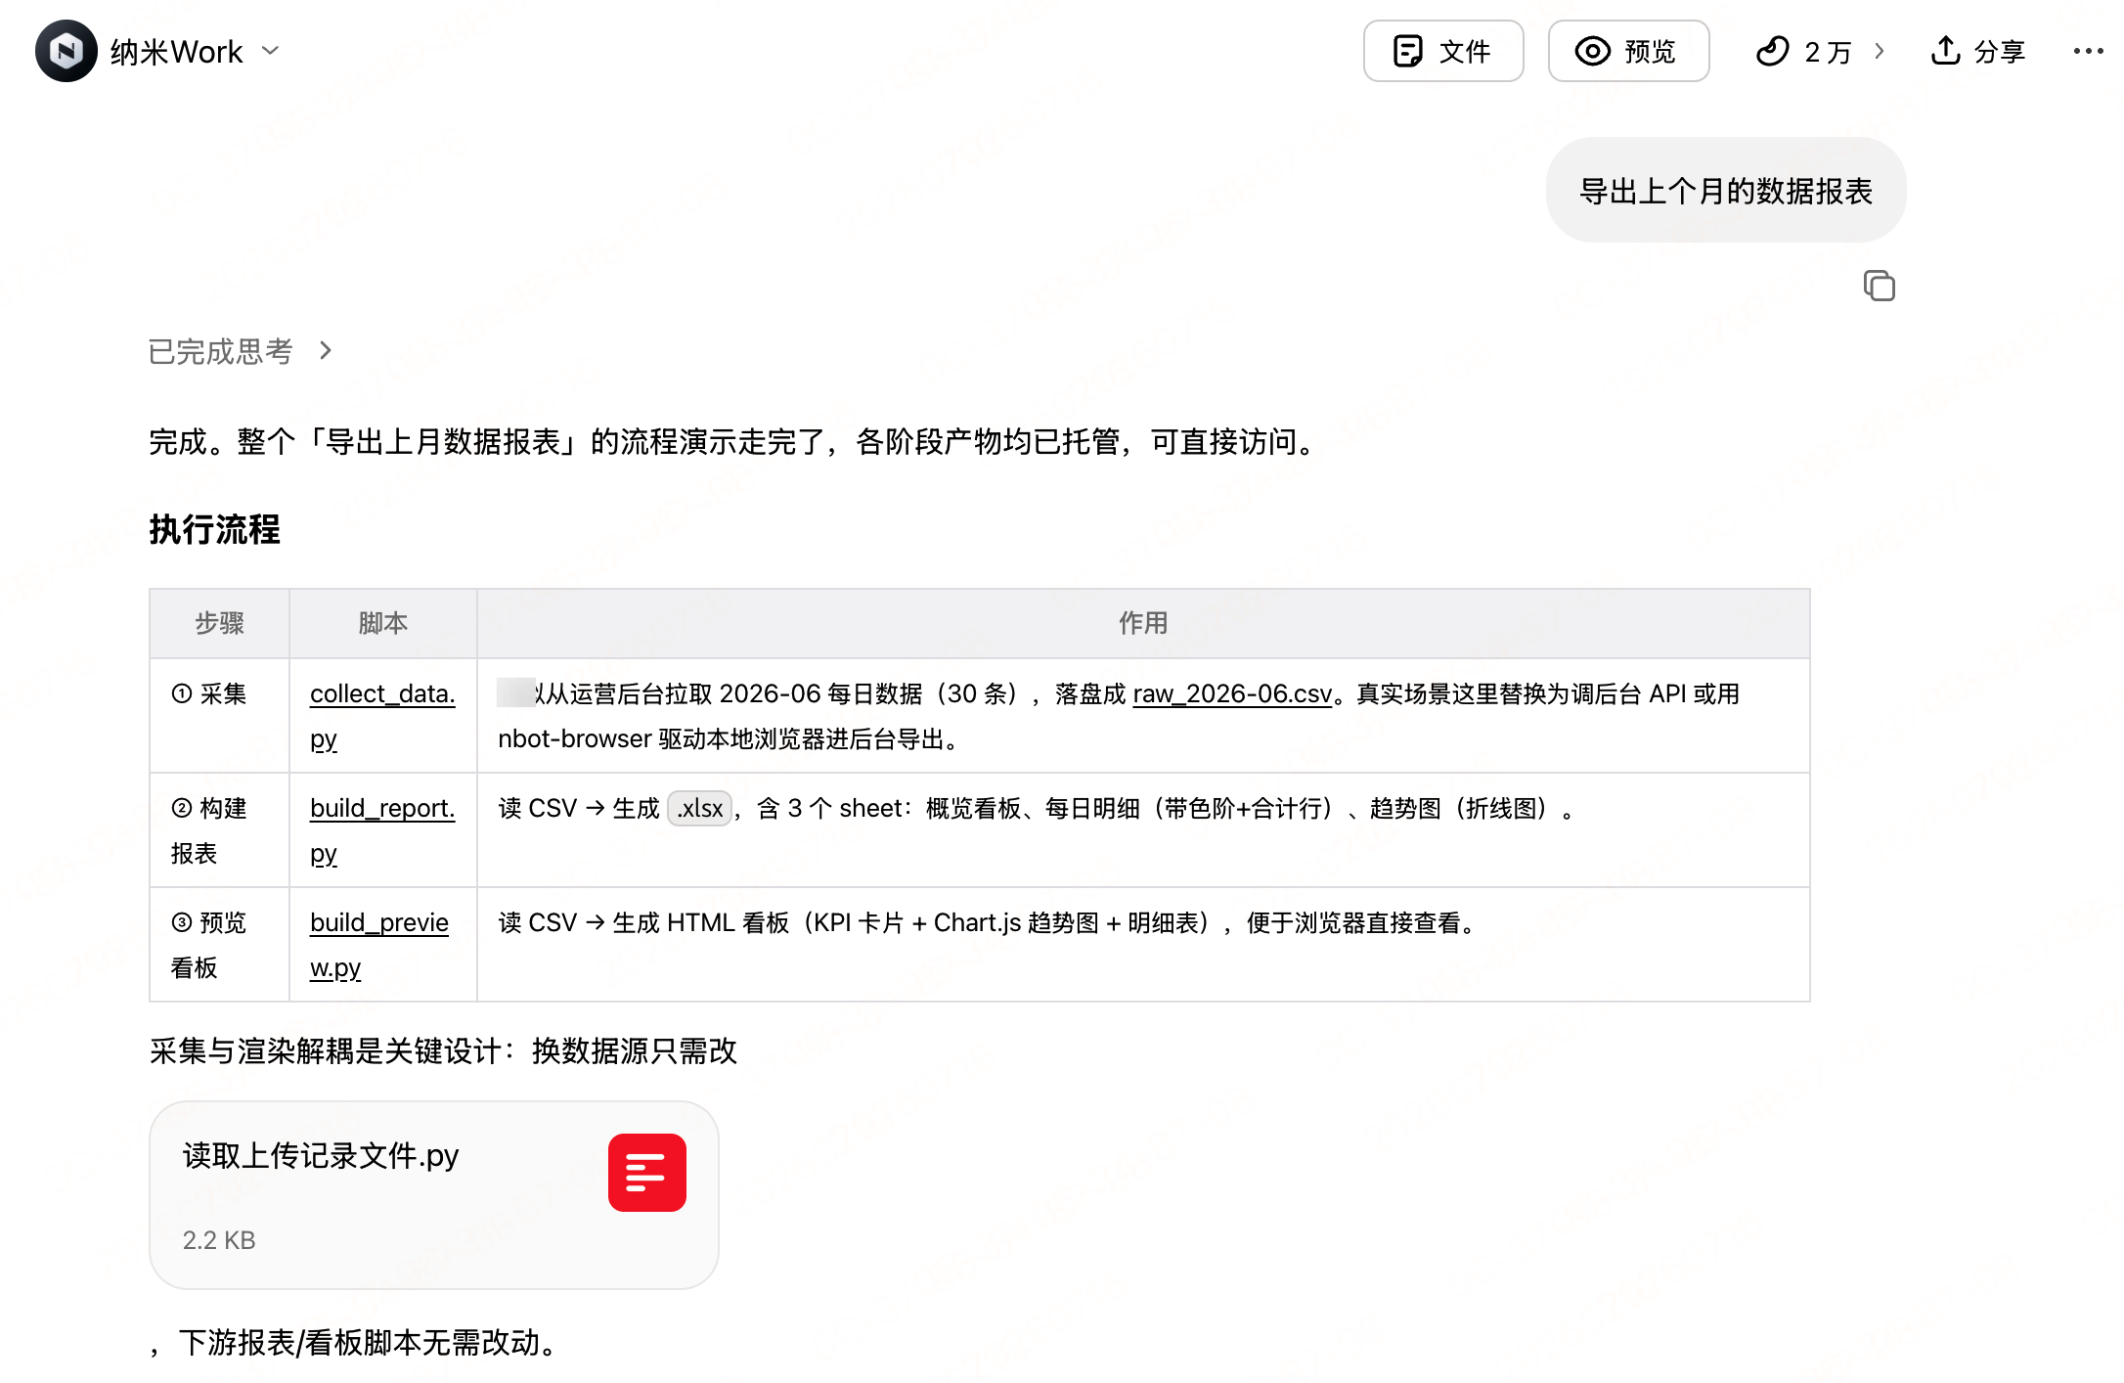The image size is (2124, 1383).
Task: Open the raw_2026-06.csv file link
Action: [1232, 694]
